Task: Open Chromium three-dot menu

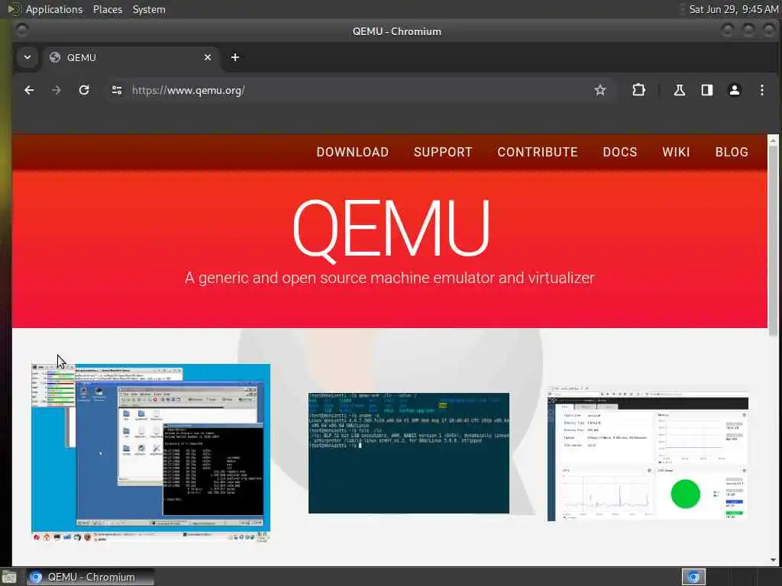Action: pos(761,90)
